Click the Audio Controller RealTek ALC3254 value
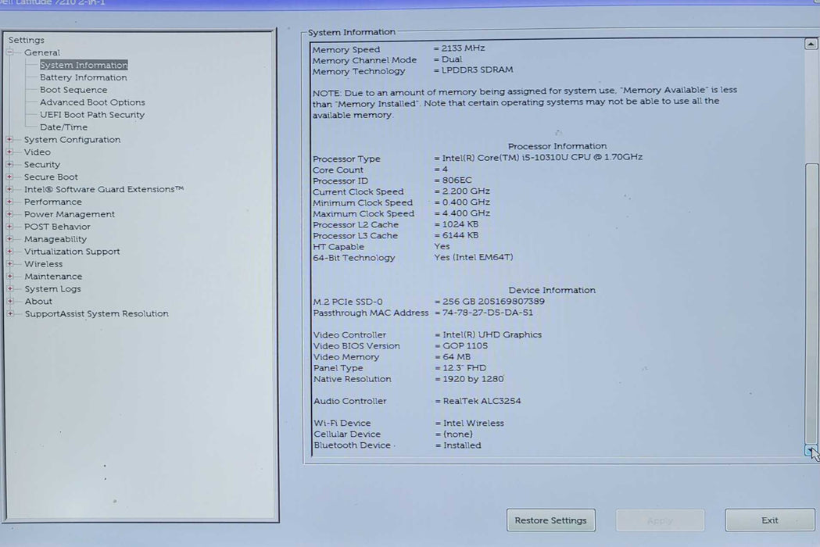The height and width of the screenshot is (547, 820). point(482,401)
